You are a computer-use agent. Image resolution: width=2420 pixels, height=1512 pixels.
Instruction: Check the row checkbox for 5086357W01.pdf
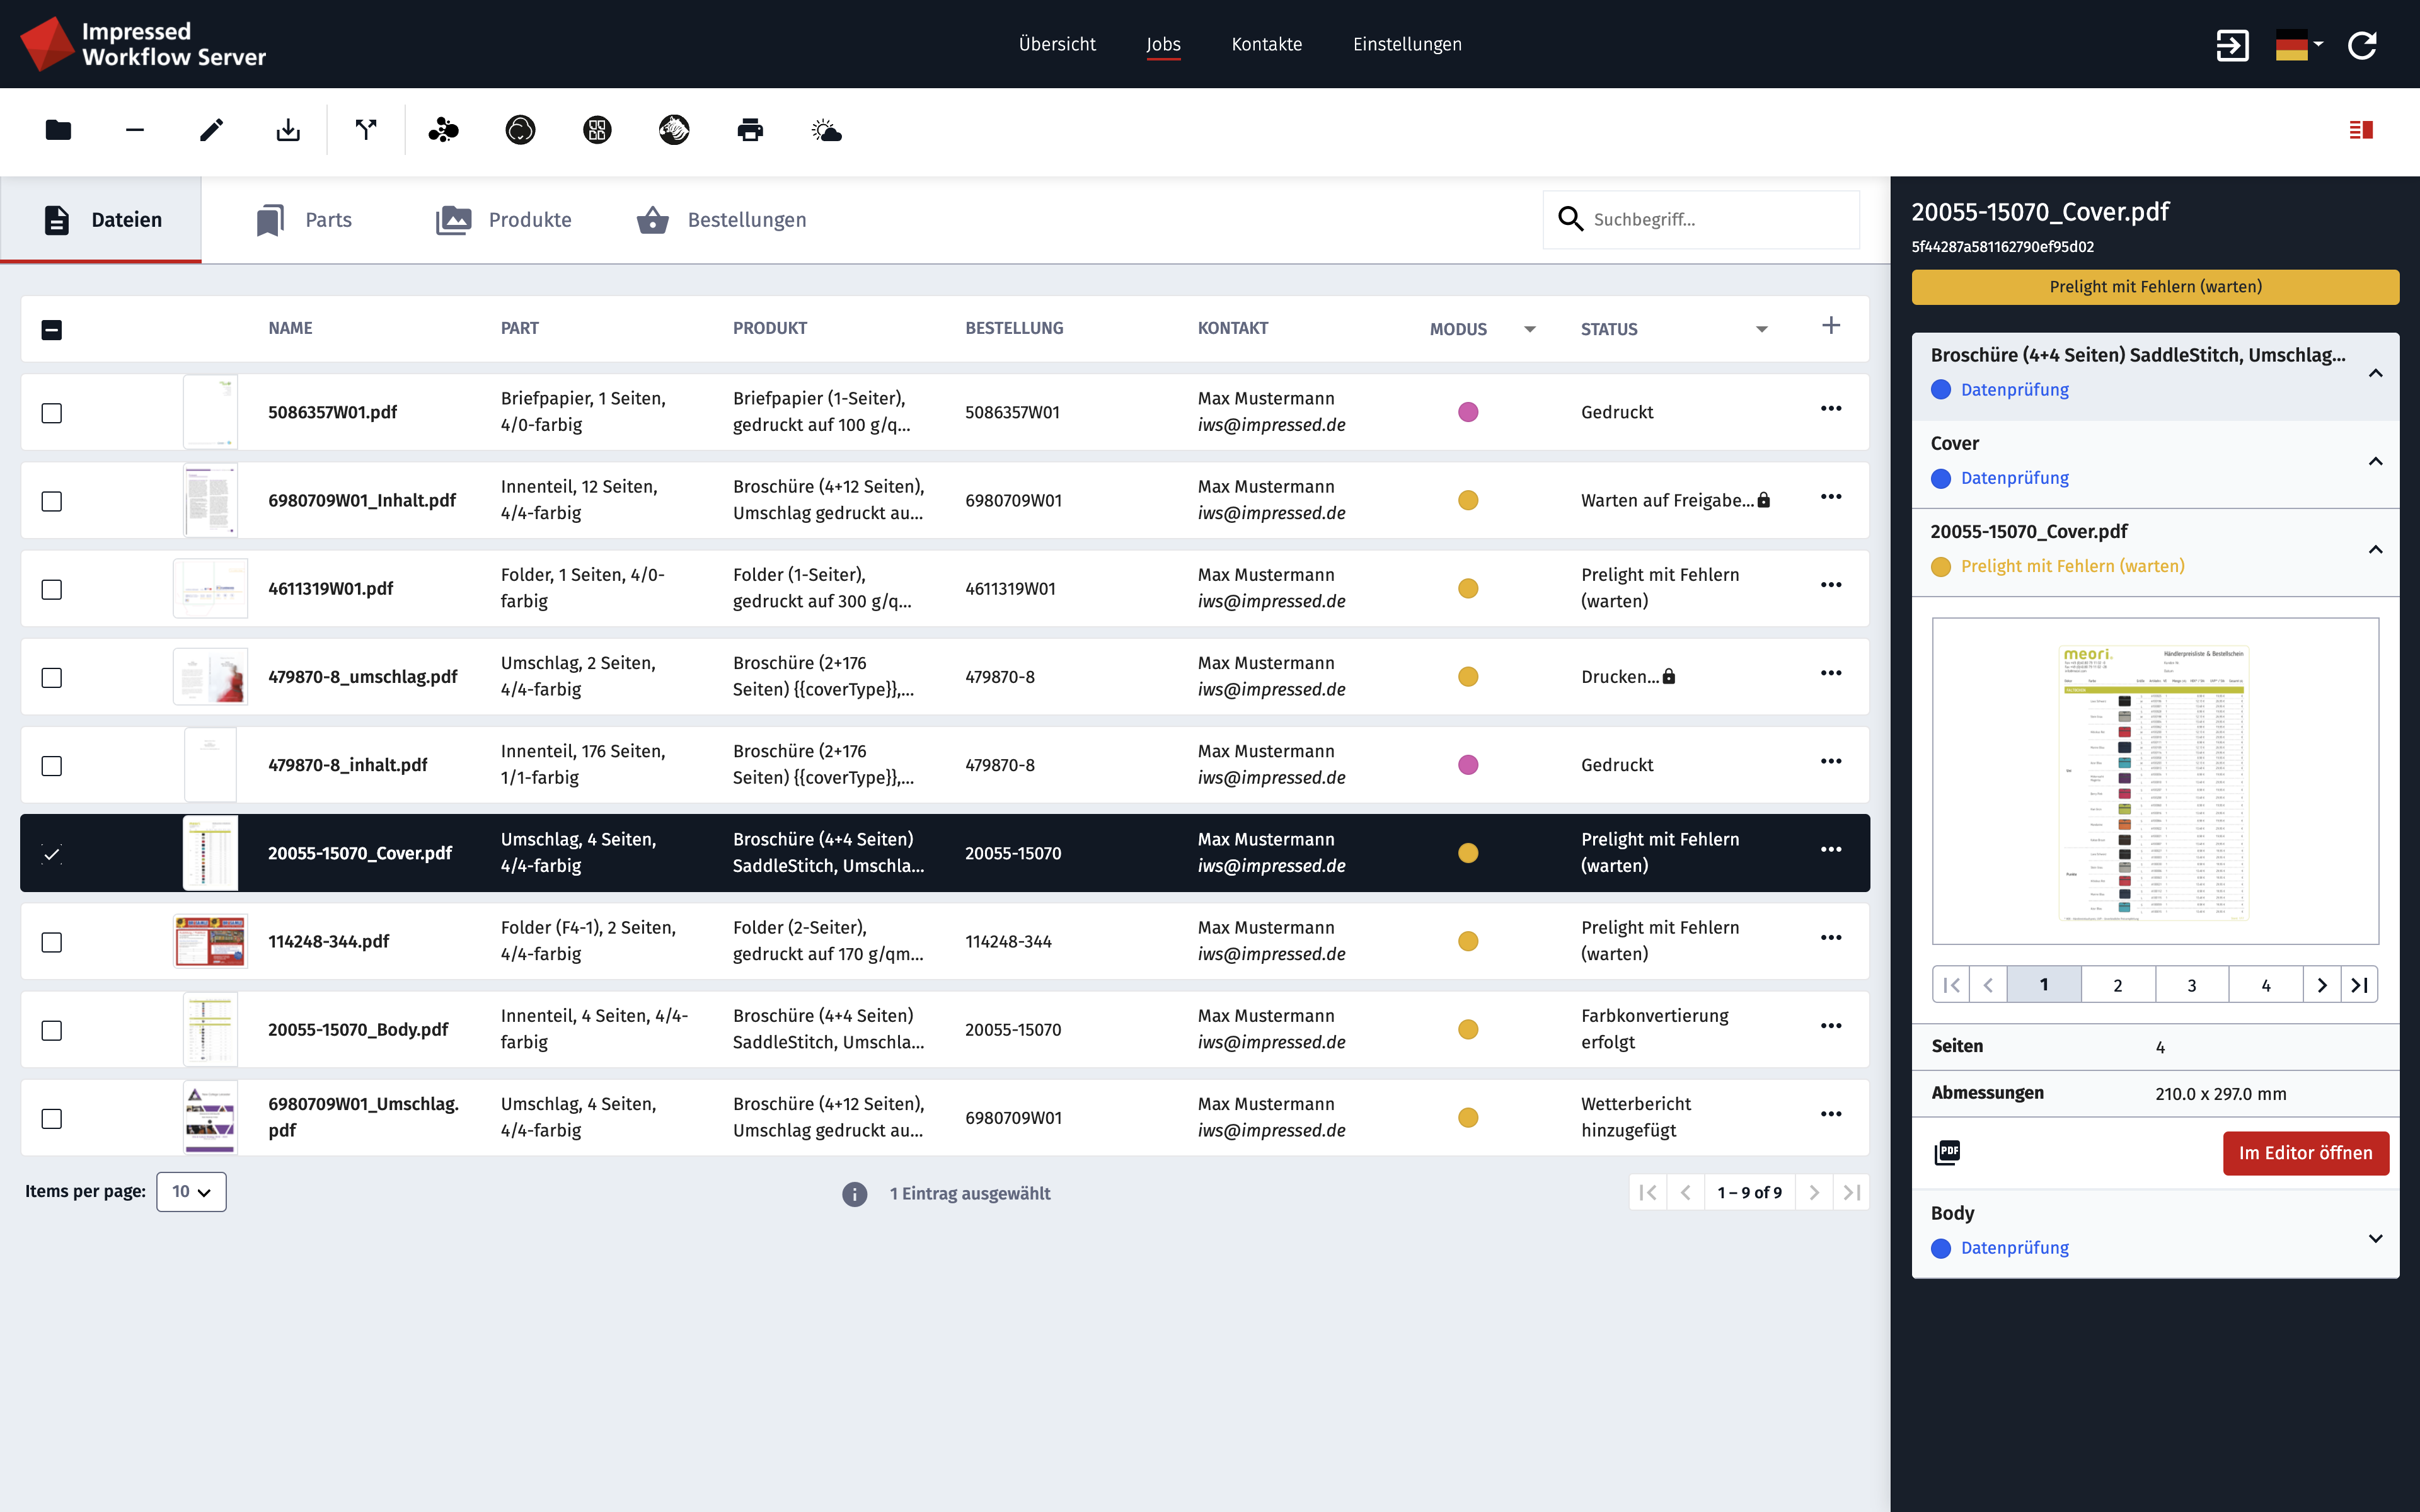pyautogui.click(x=51, y=412)
